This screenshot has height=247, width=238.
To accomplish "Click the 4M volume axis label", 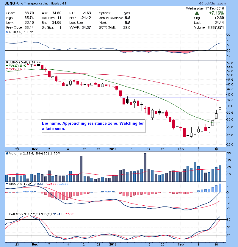I will tap(229, 153).
